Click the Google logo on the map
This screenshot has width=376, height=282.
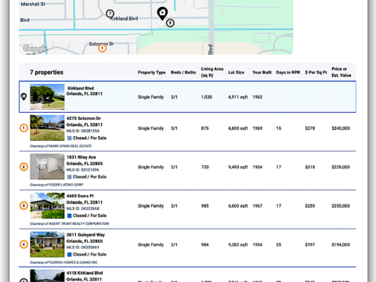point(35,49)
